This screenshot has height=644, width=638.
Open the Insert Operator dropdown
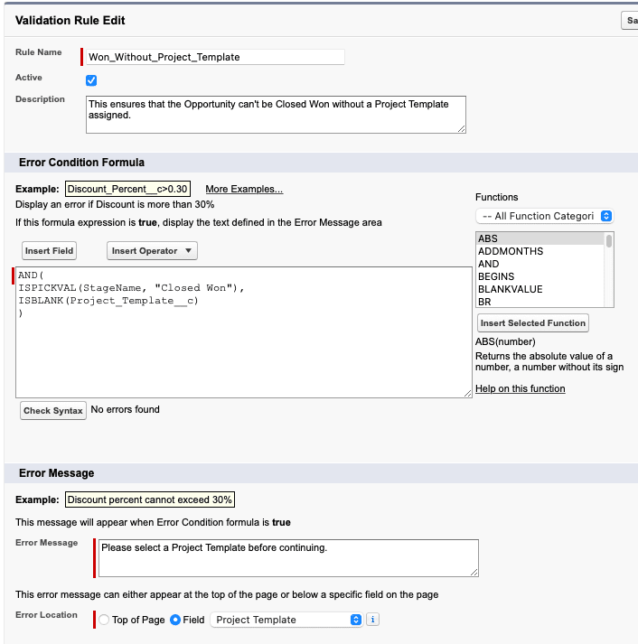[x=152, y=250]
